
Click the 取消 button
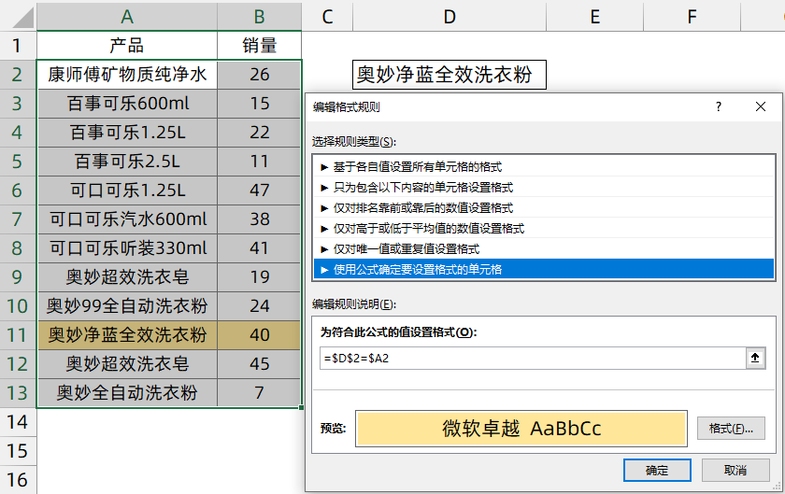[735, 471]
